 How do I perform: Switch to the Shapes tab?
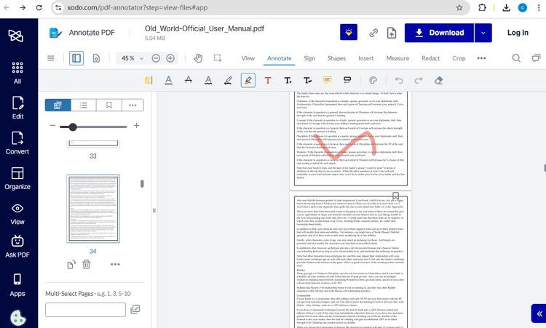336,58
